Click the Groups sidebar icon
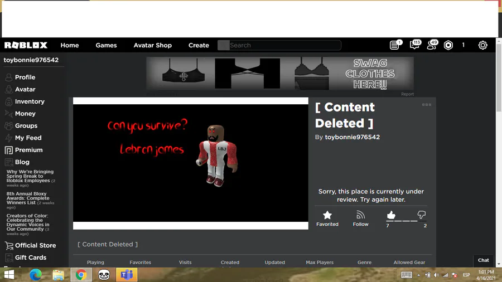 click(8, 125)
